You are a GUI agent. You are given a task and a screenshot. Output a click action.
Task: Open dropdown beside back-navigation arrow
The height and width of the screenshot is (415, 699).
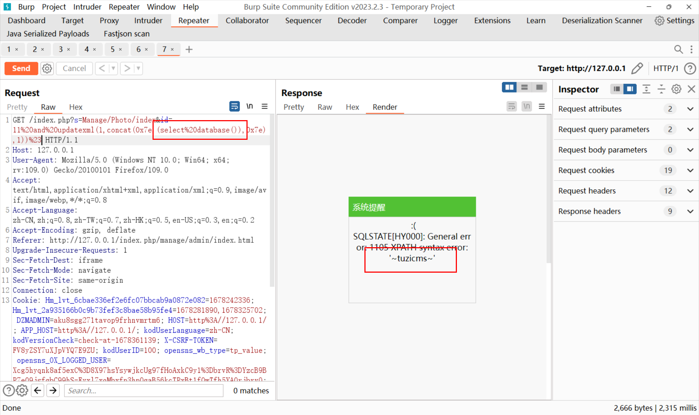[113, 68]
